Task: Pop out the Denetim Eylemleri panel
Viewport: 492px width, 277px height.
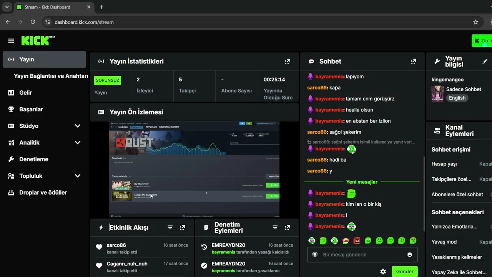Action: [288, 227]
